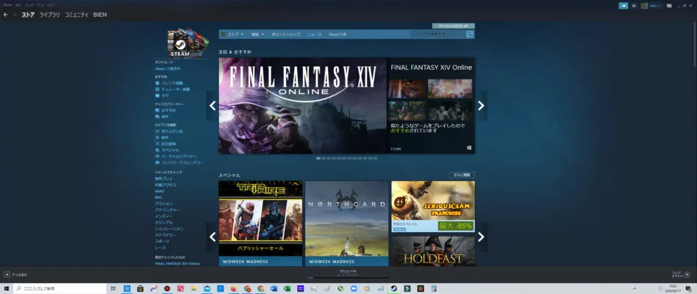Open recently viewed FINAL FANTASY XIV Online link
This screenshot has width=697, height=294.
[177, 263]
